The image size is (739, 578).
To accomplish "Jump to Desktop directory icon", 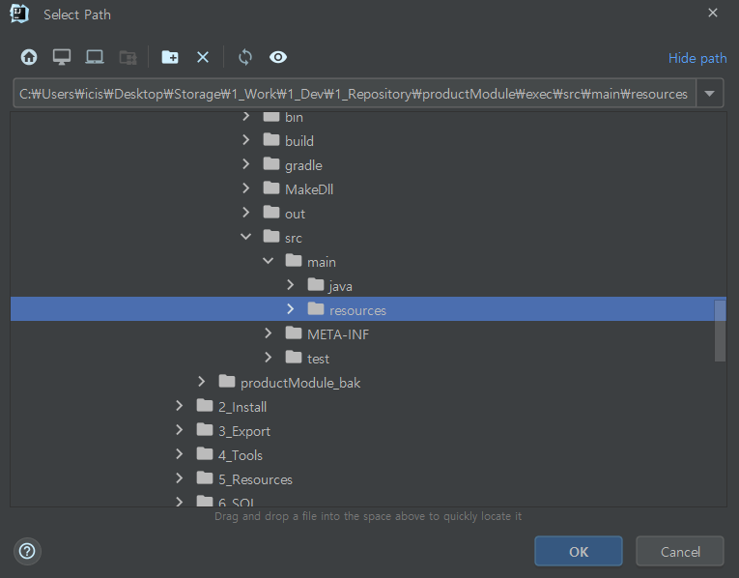I will [x=62, y=57].
